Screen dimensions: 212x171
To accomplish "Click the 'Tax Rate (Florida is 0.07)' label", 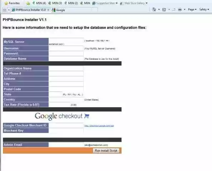I will tap(21, 105).
